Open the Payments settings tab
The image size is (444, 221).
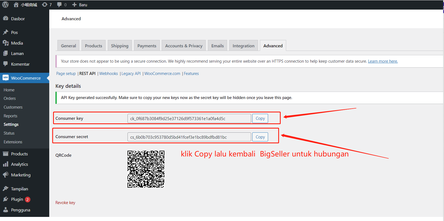point(147,46)
